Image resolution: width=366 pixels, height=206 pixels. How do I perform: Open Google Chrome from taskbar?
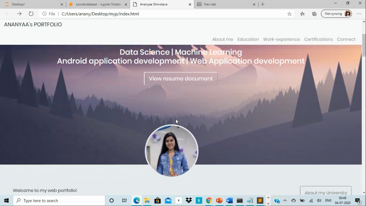coord(209,201)
